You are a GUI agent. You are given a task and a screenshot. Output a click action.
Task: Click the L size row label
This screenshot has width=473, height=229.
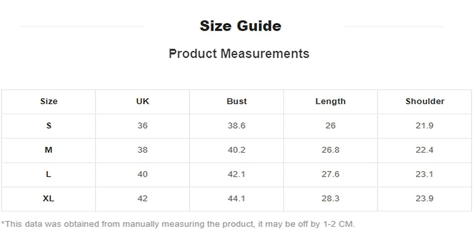pos(49,174)
